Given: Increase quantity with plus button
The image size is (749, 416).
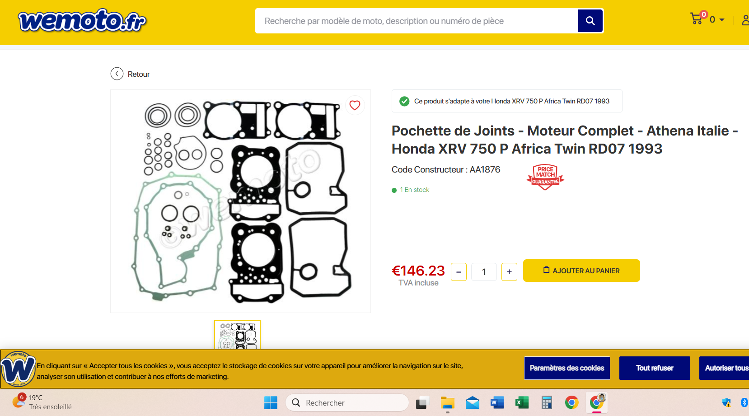Looking at the screenshot, I should 509,272.
